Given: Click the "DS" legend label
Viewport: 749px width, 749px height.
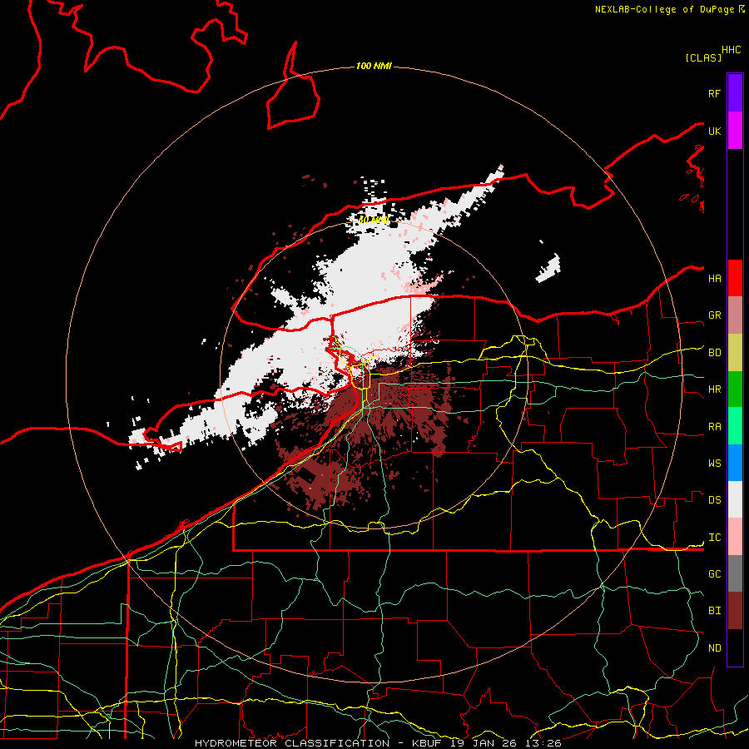Looking at the screenshot, I should (714, 500).
